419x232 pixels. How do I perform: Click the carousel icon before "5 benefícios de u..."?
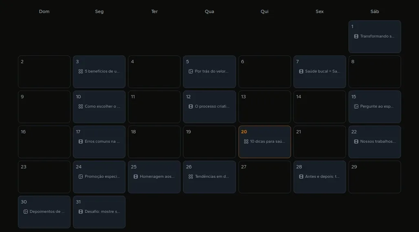(x=80, y=71)
